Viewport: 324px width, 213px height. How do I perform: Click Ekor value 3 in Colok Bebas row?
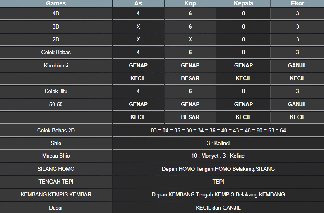click(x=298, y=52)
